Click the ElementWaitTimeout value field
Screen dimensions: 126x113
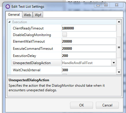tap(89, 41)
